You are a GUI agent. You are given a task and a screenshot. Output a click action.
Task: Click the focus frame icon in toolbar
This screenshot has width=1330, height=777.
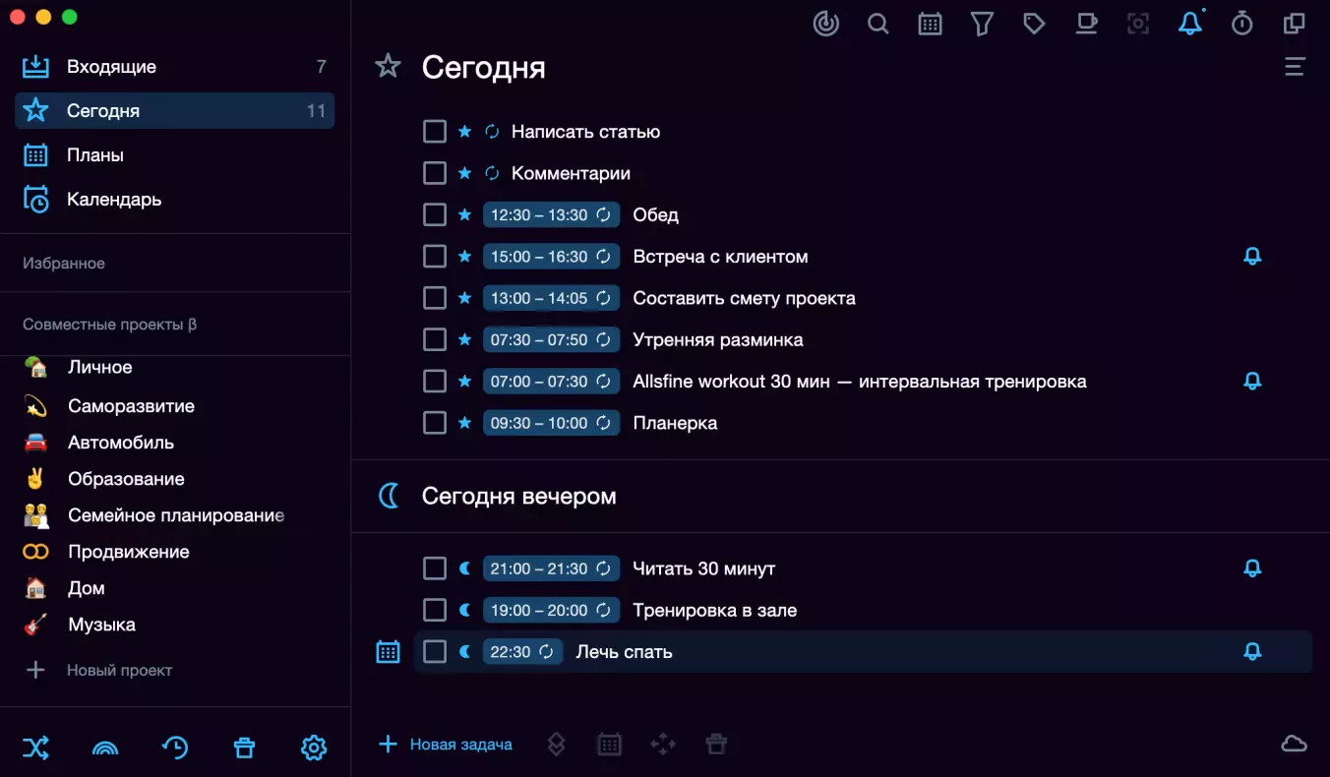coord(1138,24)
